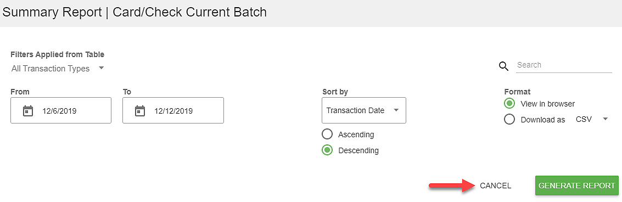The width and height of the screenshot is (622, 202).
Task: Click the Summary Report page heading
Action: [x=135, y=12]
